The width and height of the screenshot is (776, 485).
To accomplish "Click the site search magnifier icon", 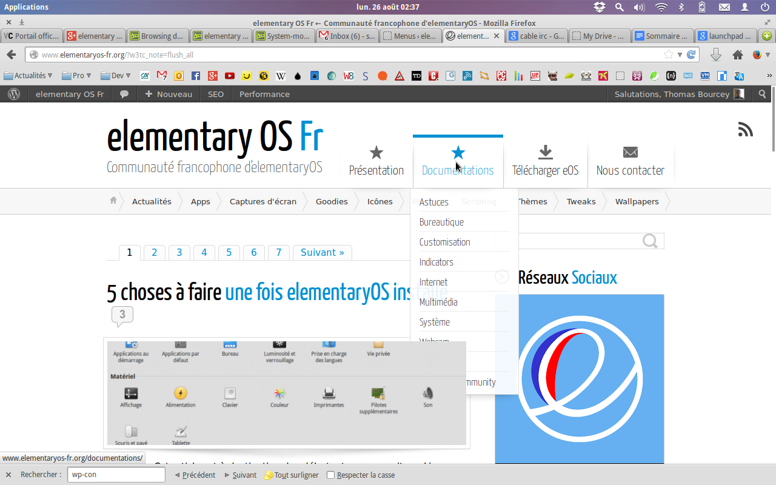I will click(x=650, y=241).
